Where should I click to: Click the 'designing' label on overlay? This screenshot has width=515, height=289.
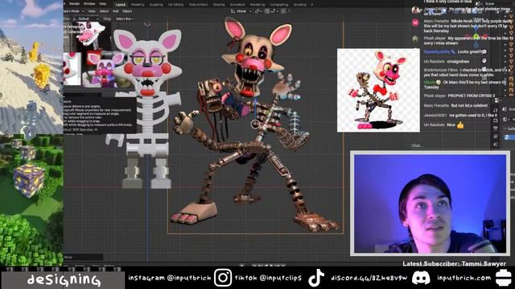[64, 280]
